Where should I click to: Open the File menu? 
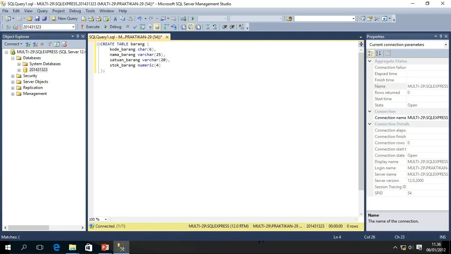tap(5, 11)
